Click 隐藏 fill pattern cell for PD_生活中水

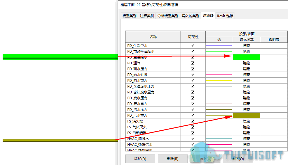[246, 45]
